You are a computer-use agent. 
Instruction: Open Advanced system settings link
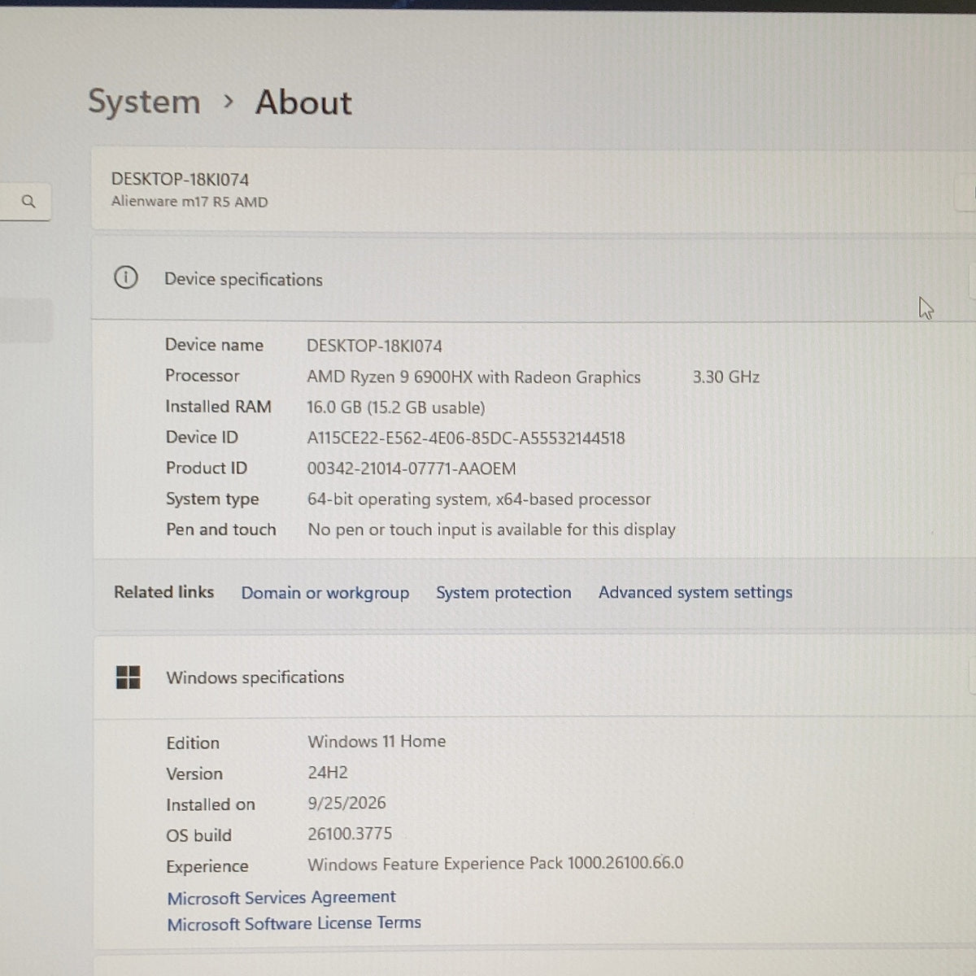pyautogui.click(x=695, y=593)
